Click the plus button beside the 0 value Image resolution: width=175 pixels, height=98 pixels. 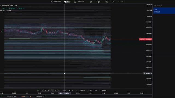59,90
